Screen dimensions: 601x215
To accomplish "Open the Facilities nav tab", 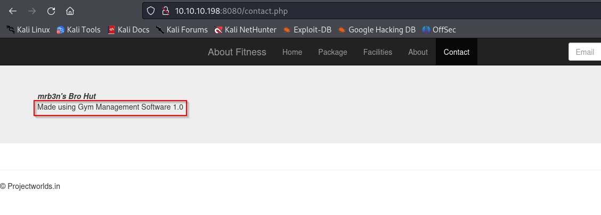I will [377, 52].
